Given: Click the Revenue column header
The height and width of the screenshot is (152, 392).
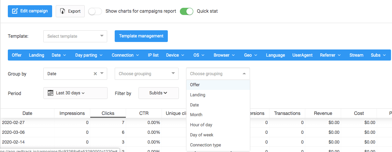Looking at the screenshot, I should tap(323, 113).
